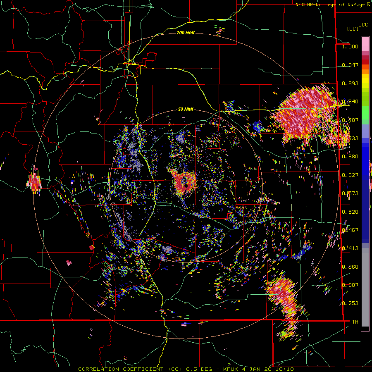
Task: Pick the gray color segment of the scale
Action: click(x=365, y=287)
